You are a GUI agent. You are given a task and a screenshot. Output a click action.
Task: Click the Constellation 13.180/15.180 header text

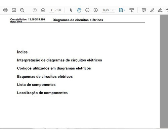click(x=28, y=20)
